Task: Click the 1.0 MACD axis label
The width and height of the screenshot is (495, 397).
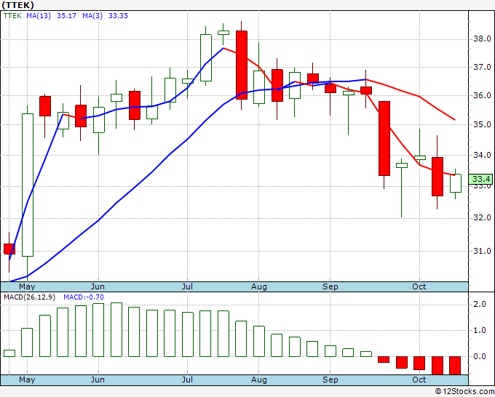Action: [480, 330]
